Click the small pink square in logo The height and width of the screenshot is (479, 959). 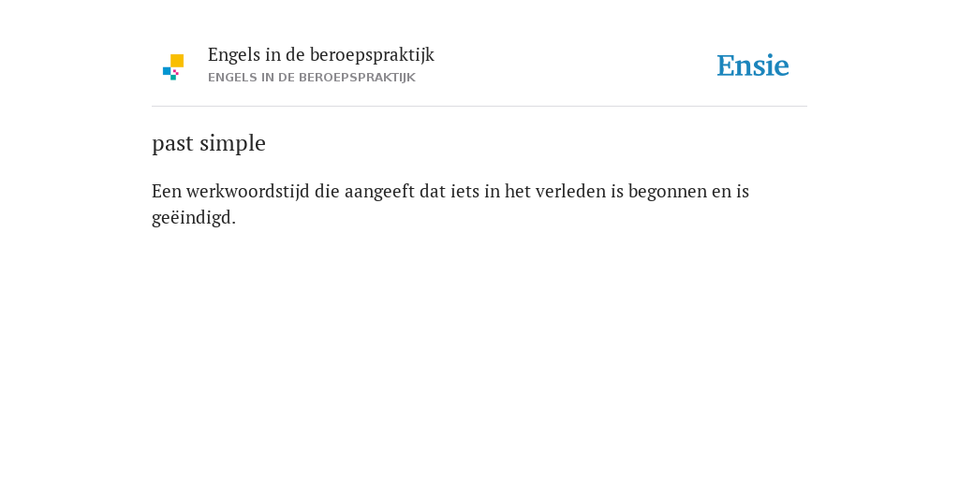(175, 72)
